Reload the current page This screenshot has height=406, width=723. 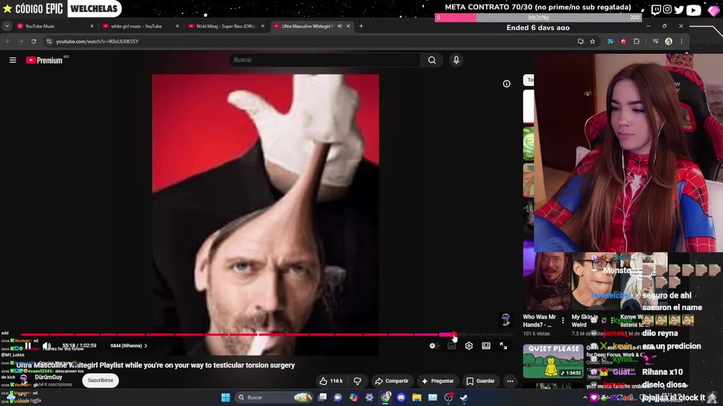pyautogui.click(x=34, y=41)
